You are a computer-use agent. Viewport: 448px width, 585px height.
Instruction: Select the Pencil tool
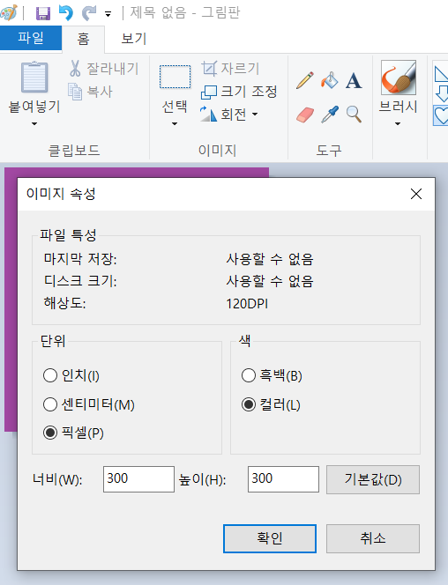(x=305, y=80)
